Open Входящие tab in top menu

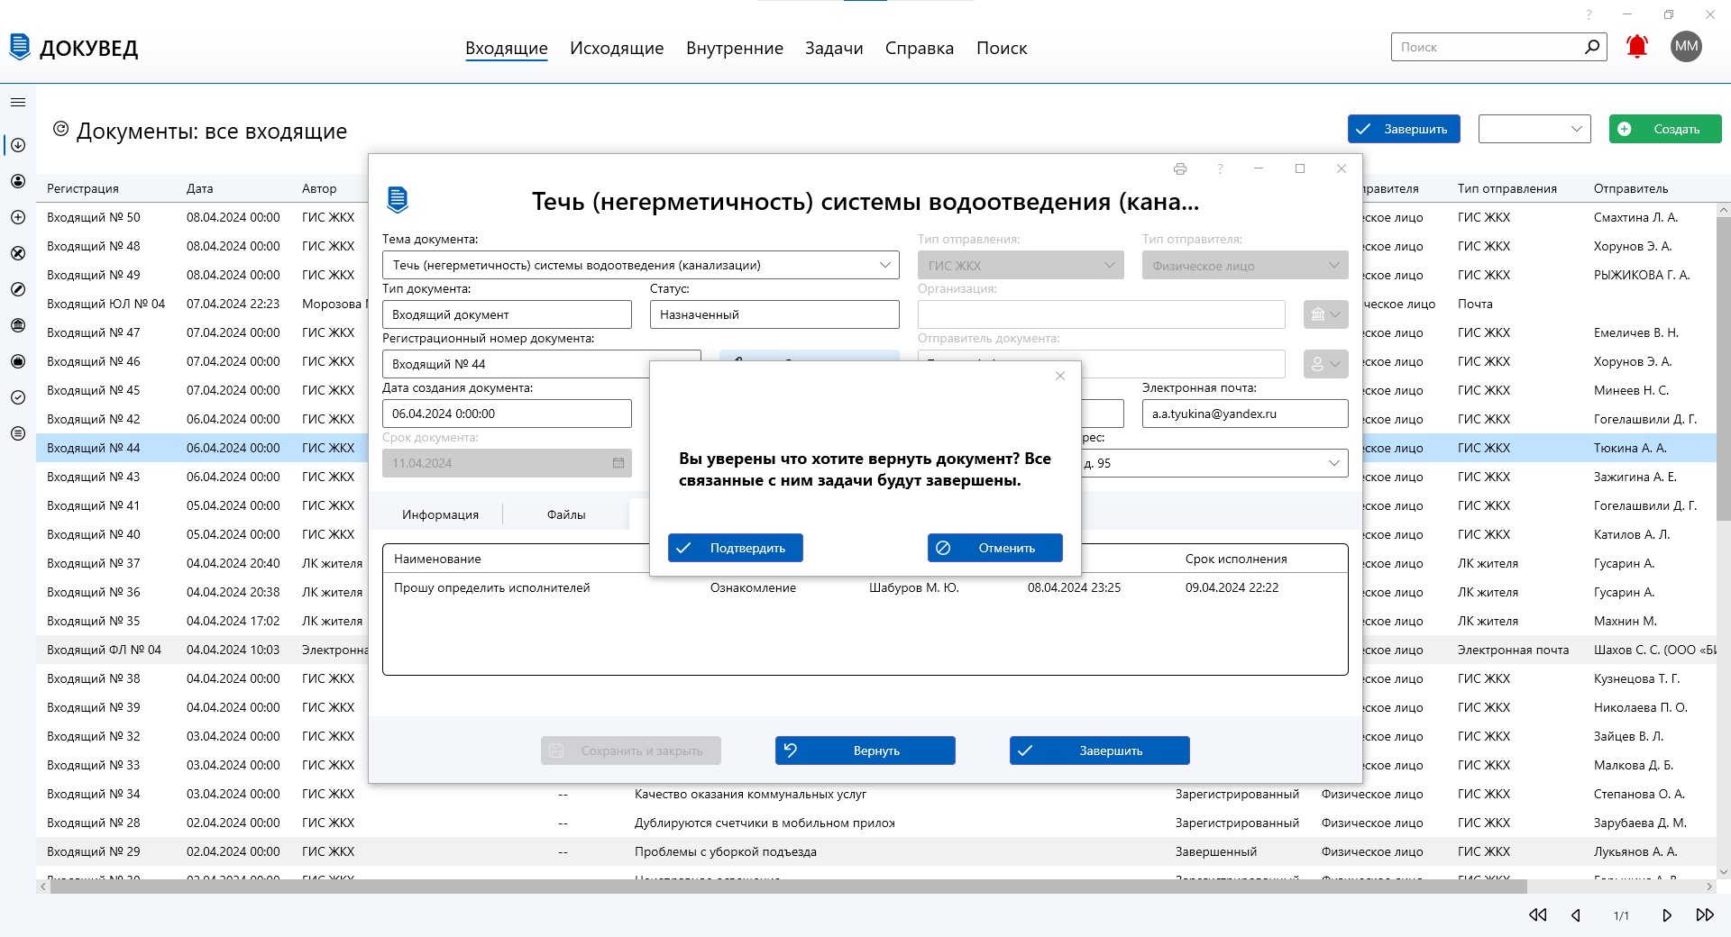point(507,48)
